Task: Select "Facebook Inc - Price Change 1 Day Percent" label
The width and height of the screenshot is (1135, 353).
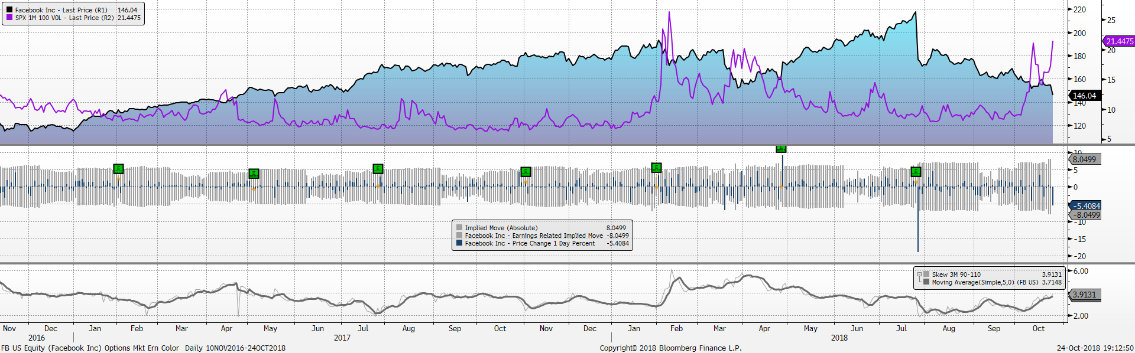Action: click(x=530, y=243)
